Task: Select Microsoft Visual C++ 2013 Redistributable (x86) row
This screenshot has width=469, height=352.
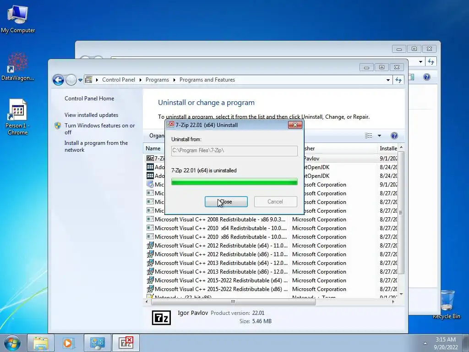Action: [x=272, y=271]
